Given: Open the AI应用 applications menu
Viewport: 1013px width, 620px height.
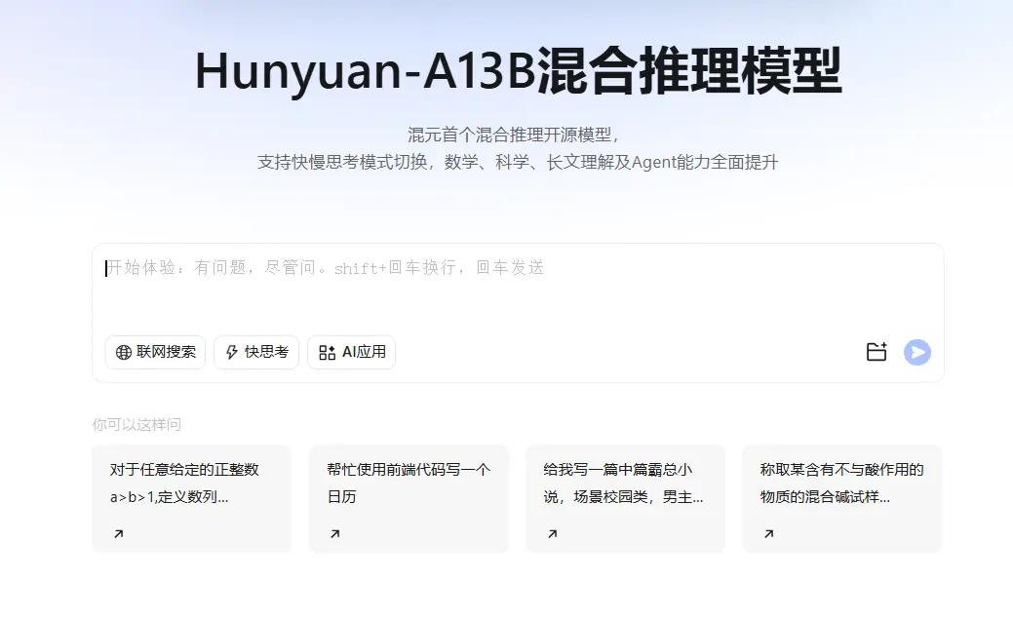Looking at the screenshot, I should 352,352.
